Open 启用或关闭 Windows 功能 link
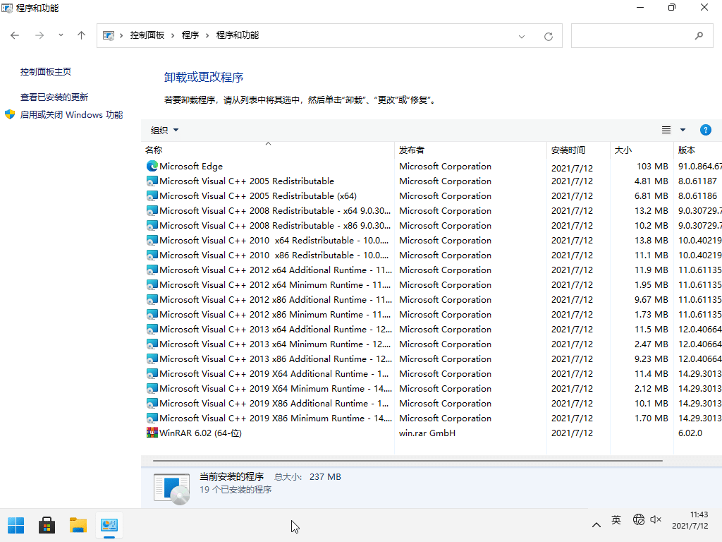 71,114
